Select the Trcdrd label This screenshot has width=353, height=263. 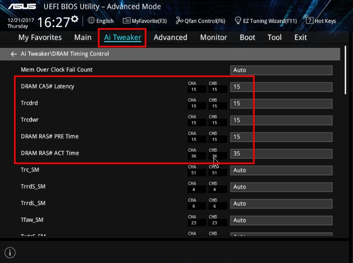click(29, 103)
